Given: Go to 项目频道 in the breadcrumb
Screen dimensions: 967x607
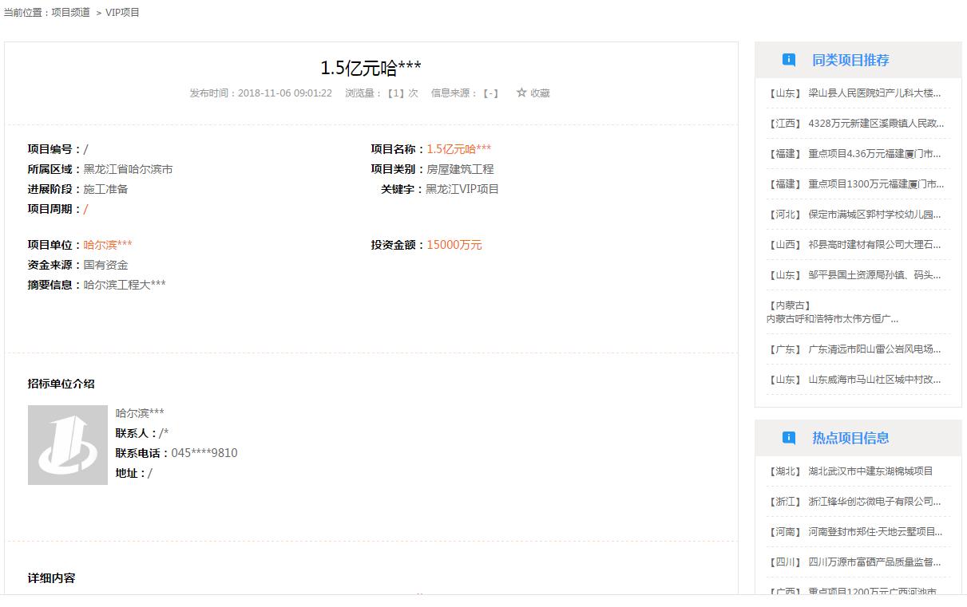Looking at the screenshot, I should 70,13.
